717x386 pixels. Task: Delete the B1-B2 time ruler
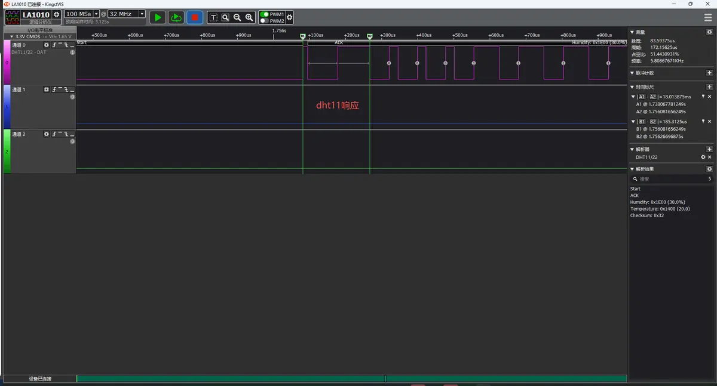pyautogui.click(x=710, y=121)
